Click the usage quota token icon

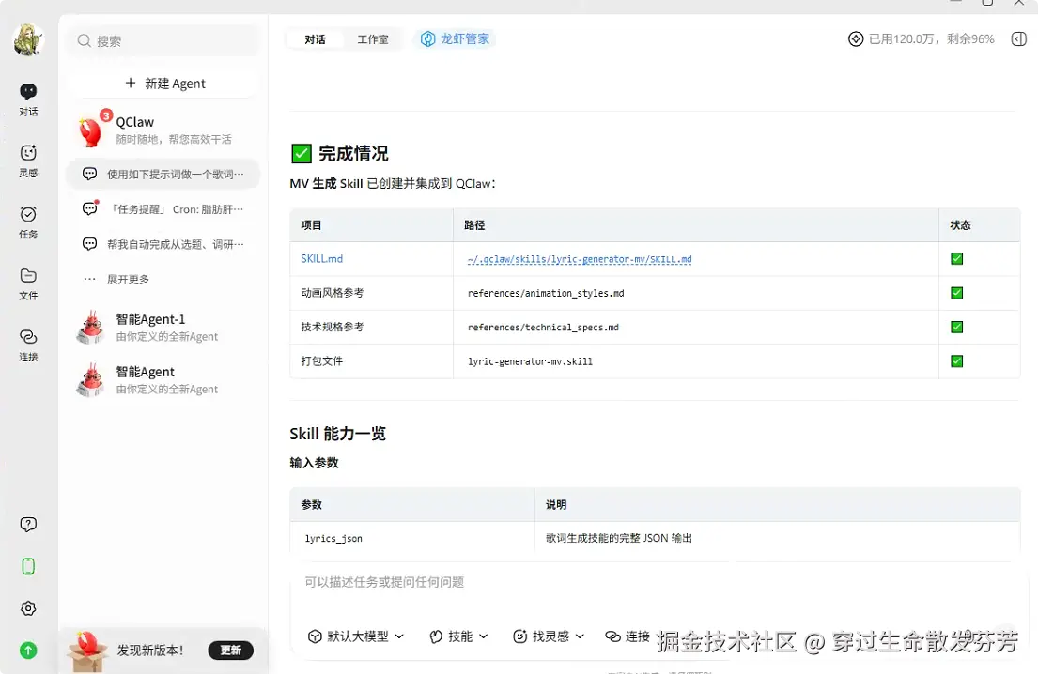point(855,39)
